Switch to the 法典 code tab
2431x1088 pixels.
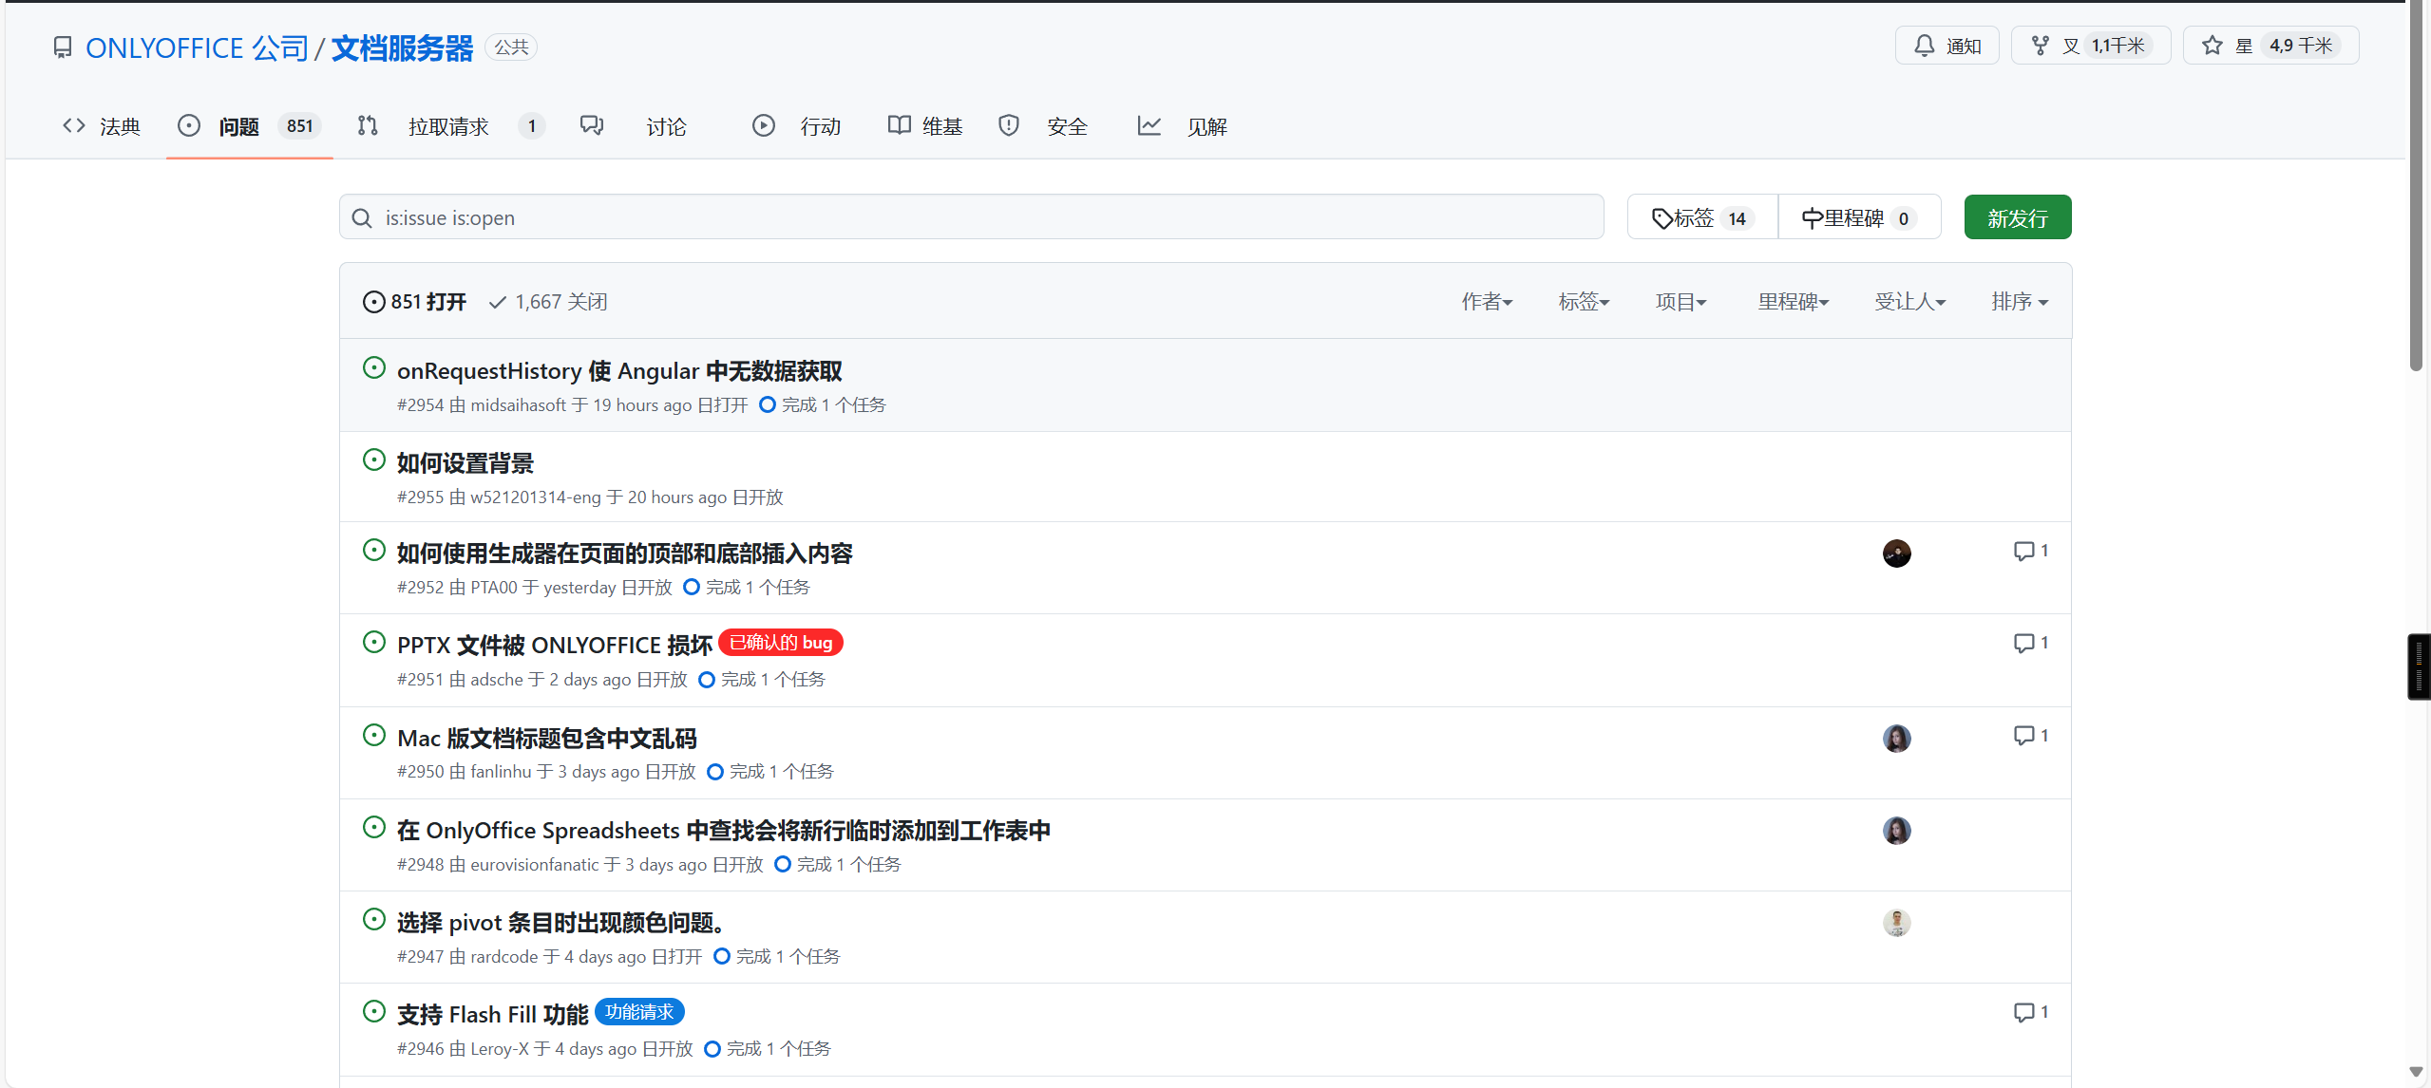(x=102, y=126)
